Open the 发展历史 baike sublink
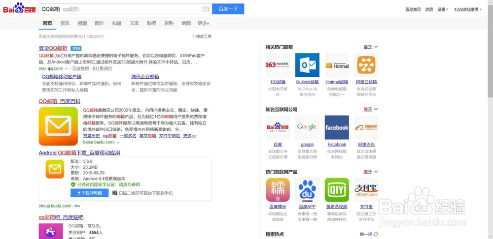 coord(92,136)
